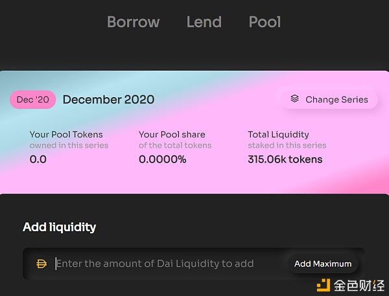Click the Add Maximum button
The width and height of the screenshot is (389, 296).
[x=323, y=264]
